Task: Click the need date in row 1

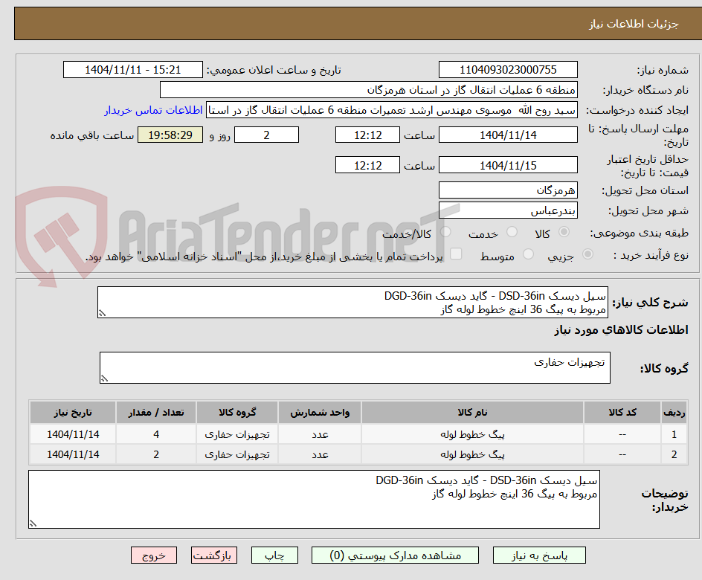Action: tap(73, 434)
